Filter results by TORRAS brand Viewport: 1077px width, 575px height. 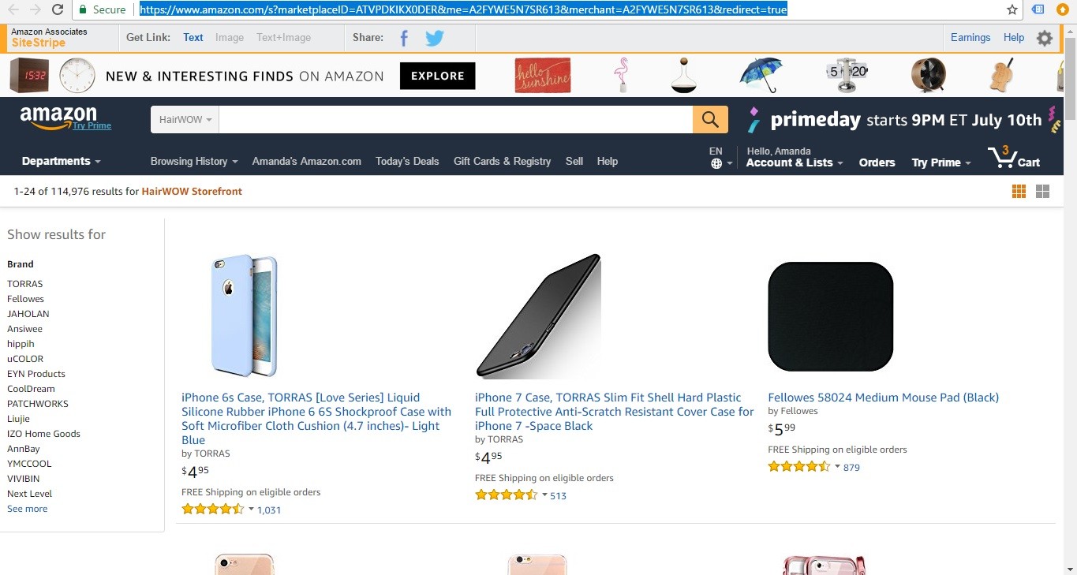(25, 284)
